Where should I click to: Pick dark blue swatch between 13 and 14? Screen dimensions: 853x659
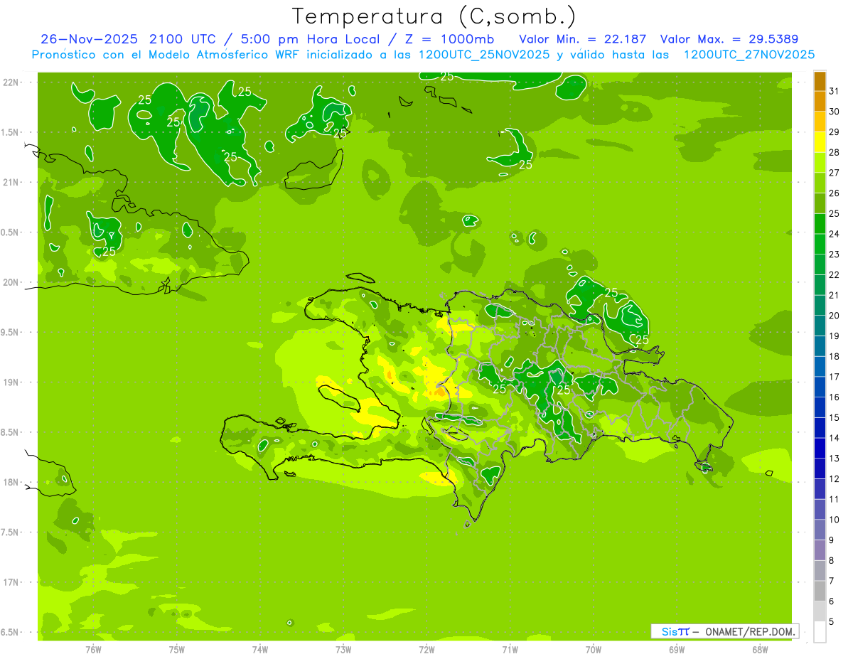pyautogui.click(x=820, y=448)
